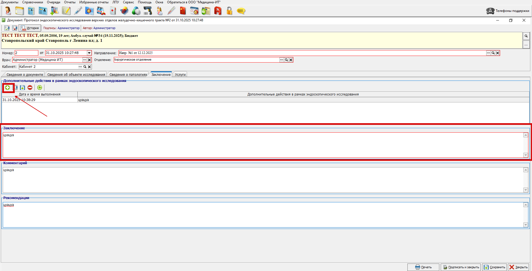532x271 pixels.
Task: Switch to the Услуги tab
Action: pos(180,75)
